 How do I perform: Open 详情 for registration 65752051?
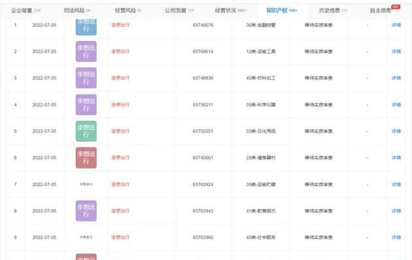pyautogui.click(x=396, y=131)
